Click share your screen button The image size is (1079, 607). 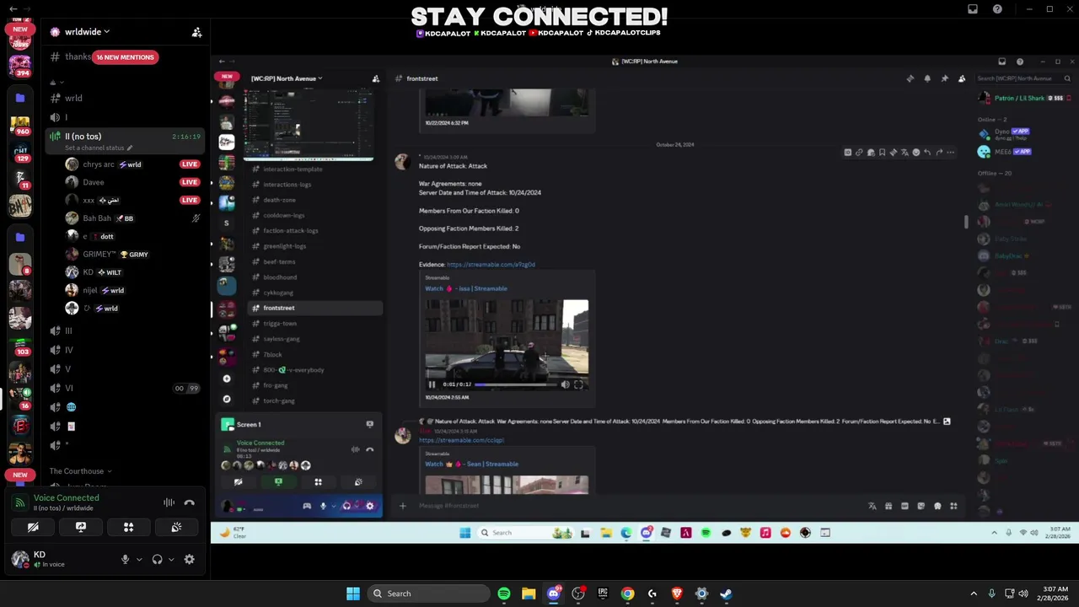point(81,527)
